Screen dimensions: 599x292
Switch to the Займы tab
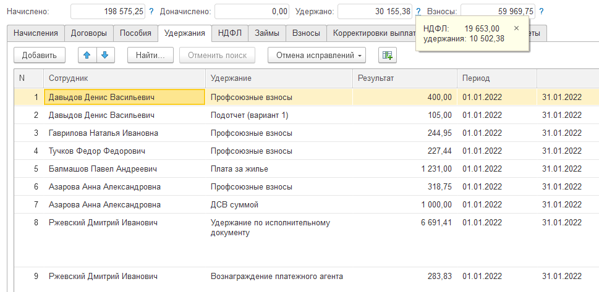click(x=267, y=33)
